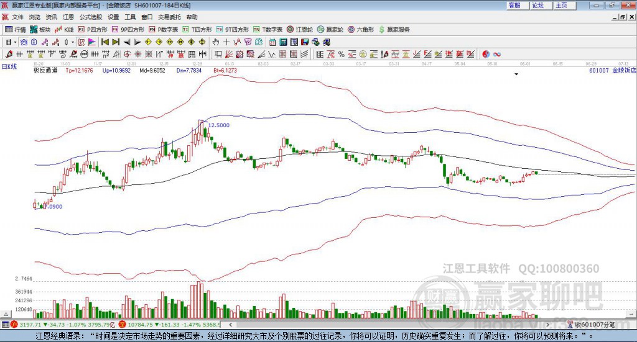Image resolution: width=637 pixels, height=342 pixels.
Task: Click the red fan lines icon
Action: tap(229, 54)
